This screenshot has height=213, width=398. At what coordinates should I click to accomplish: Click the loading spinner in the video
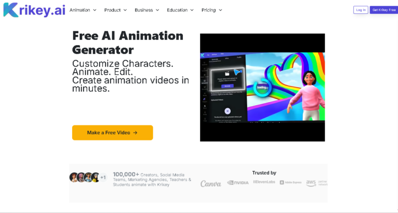click(262, 88)
